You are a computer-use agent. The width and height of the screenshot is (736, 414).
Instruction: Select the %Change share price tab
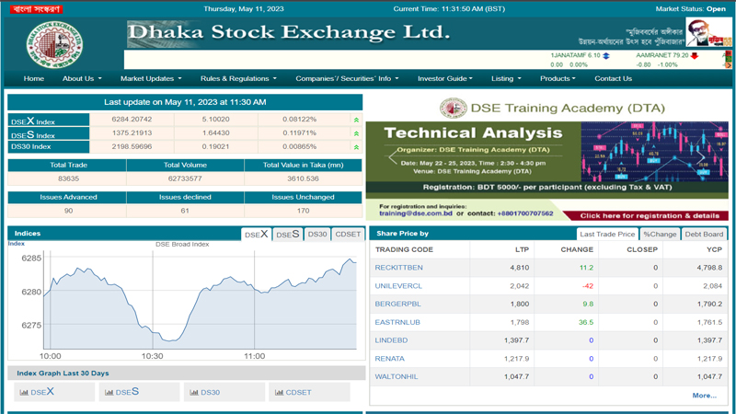coord(660,235)
